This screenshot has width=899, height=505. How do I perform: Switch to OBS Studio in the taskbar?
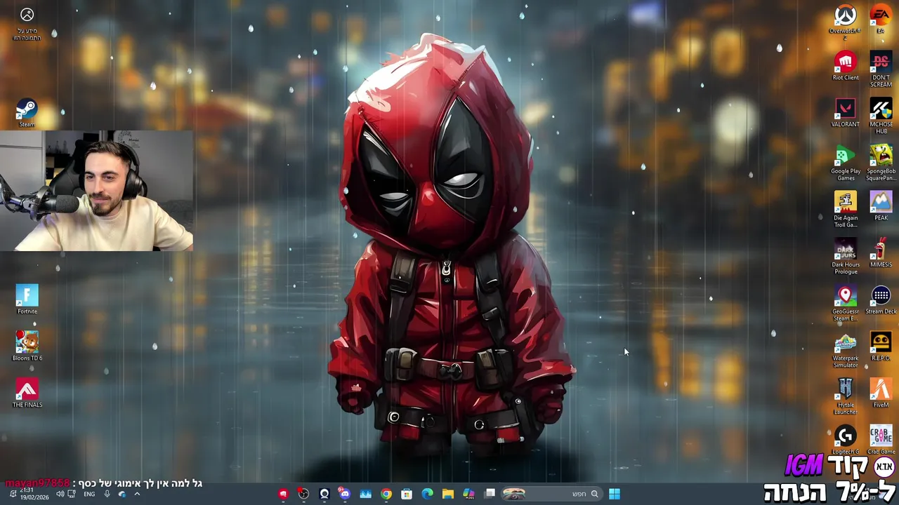303,494
